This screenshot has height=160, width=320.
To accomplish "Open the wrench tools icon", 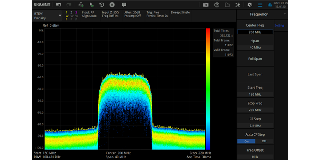I will pos(238,5).
